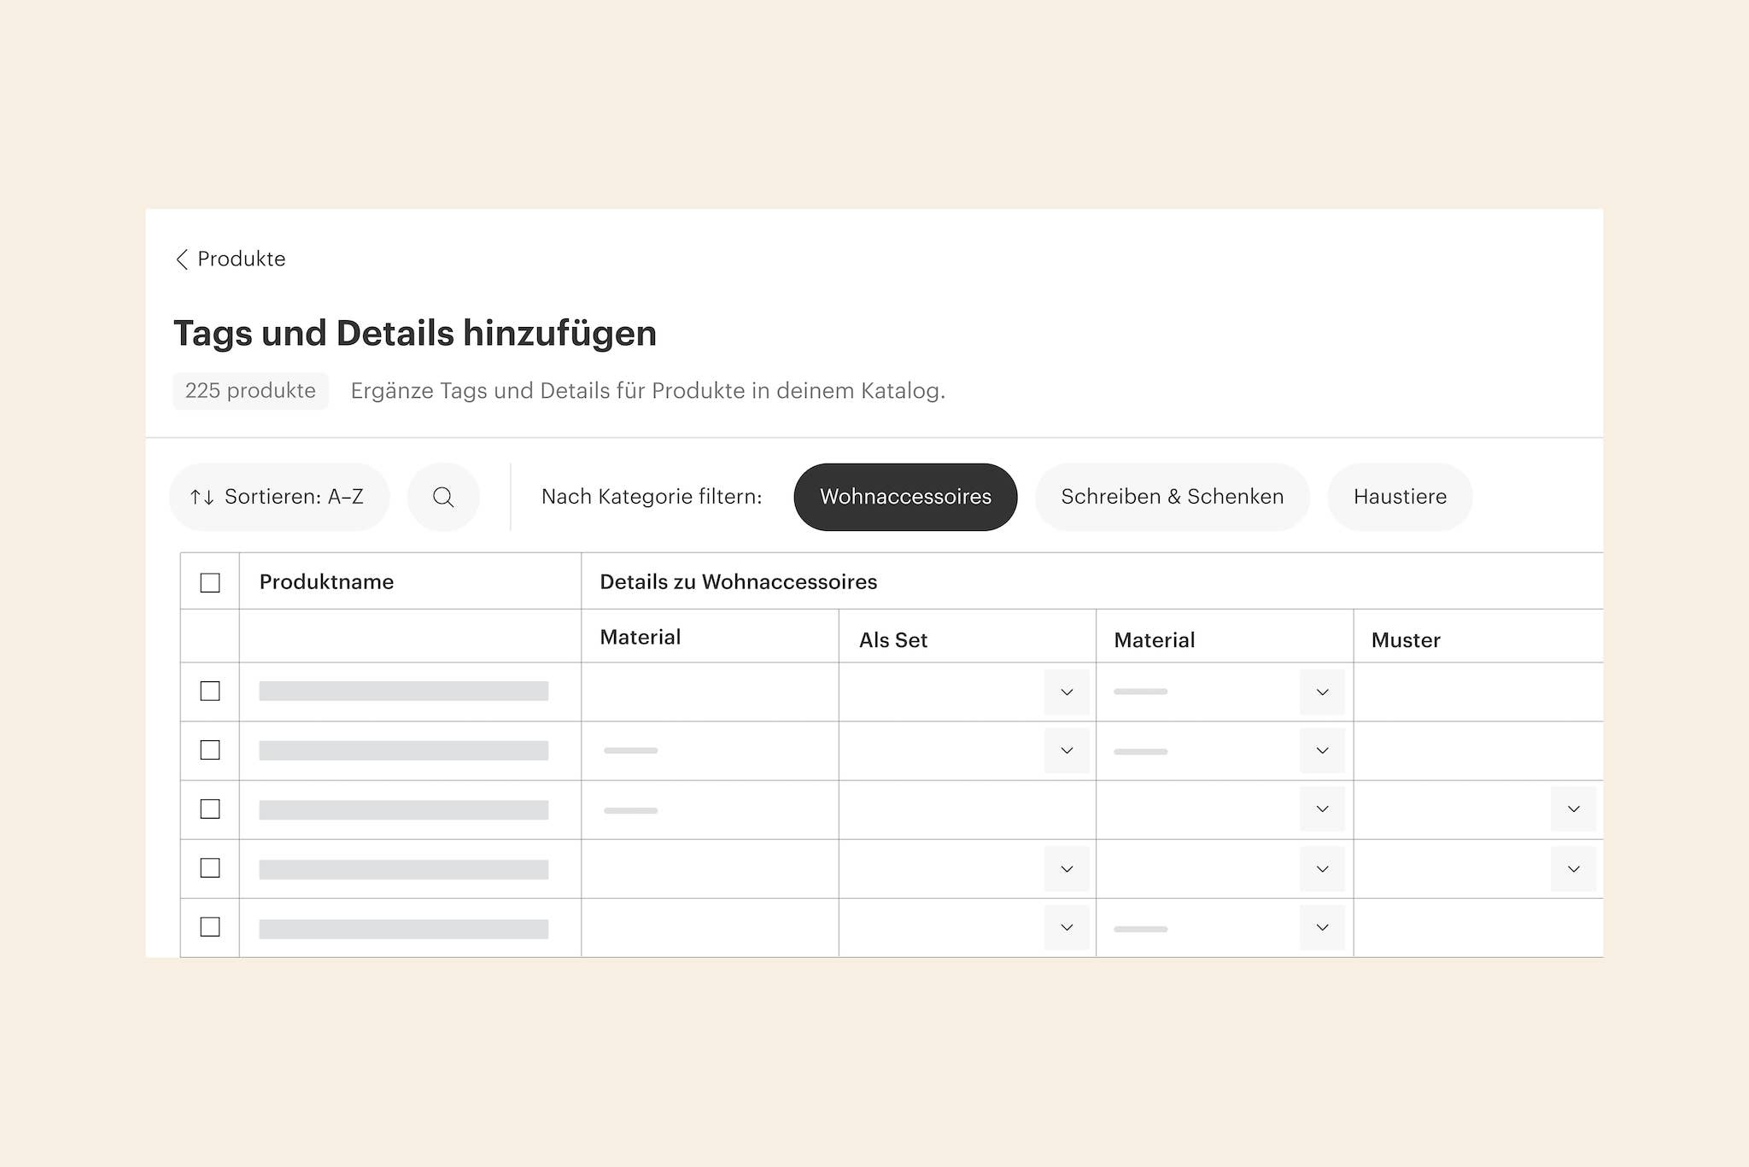Expand second Material dropdown in first row

point(1321,691)
